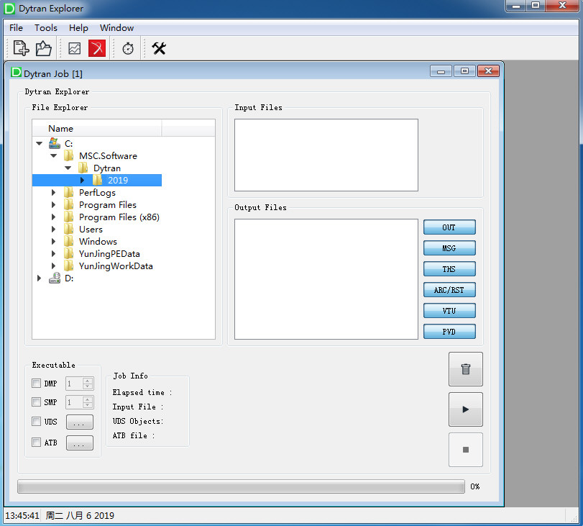Click the trash can delete button

tap(465, 369)
